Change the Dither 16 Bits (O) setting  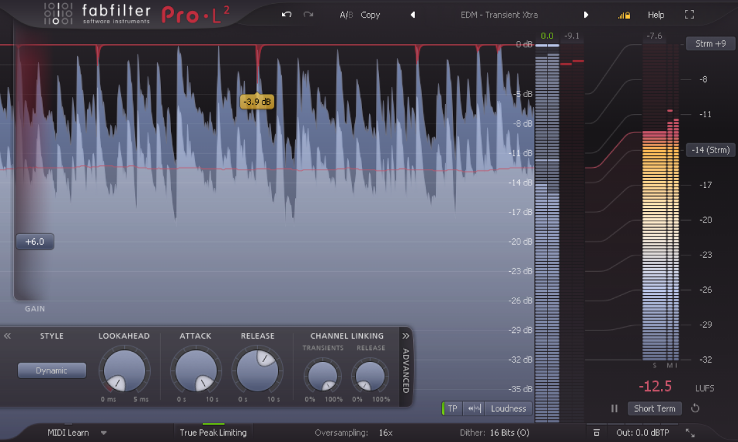(x=510, y=433)
